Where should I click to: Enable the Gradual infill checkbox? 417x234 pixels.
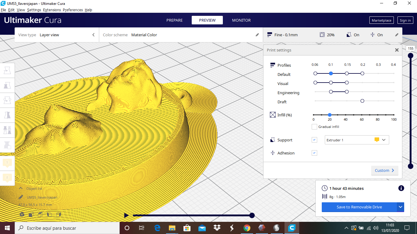[314, 127]
